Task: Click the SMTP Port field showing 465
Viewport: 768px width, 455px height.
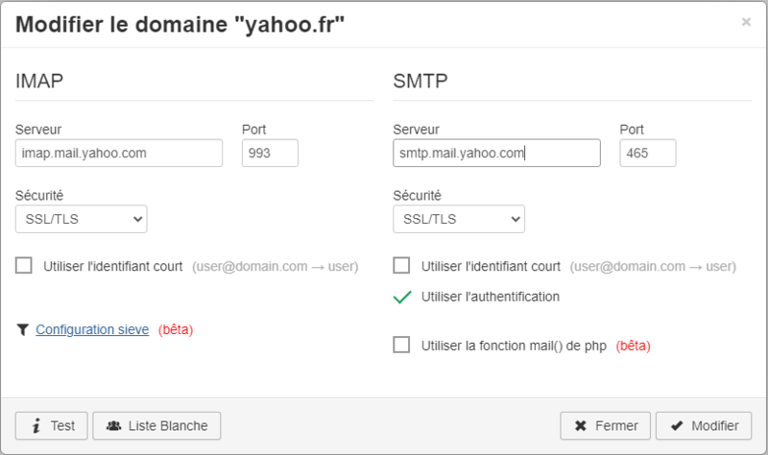Action: coord(647,153)
